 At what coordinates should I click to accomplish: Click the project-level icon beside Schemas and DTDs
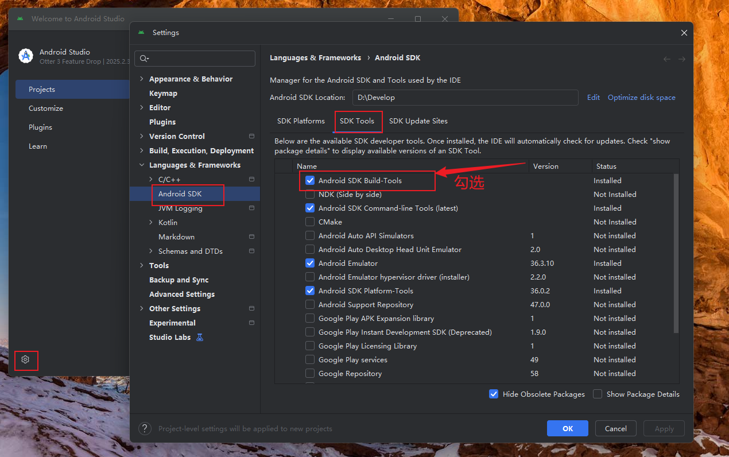click(251, 251)
